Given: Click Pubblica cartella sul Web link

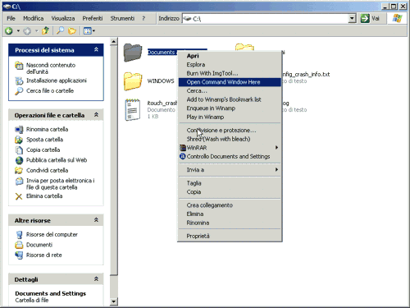Looking at the screenshot, I should point(57,160).
